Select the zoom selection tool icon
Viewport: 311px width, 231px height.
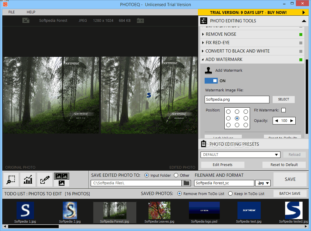[11, 180]
